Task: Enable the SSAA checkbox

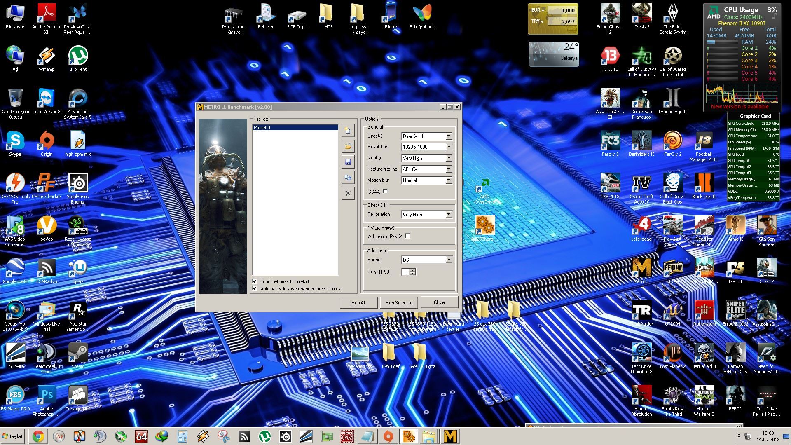Action: tap(385, 192)
